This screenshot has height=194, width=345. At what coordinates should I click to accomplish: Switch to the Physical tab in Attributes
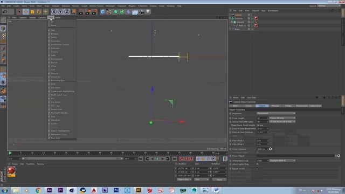pos(275,106)
